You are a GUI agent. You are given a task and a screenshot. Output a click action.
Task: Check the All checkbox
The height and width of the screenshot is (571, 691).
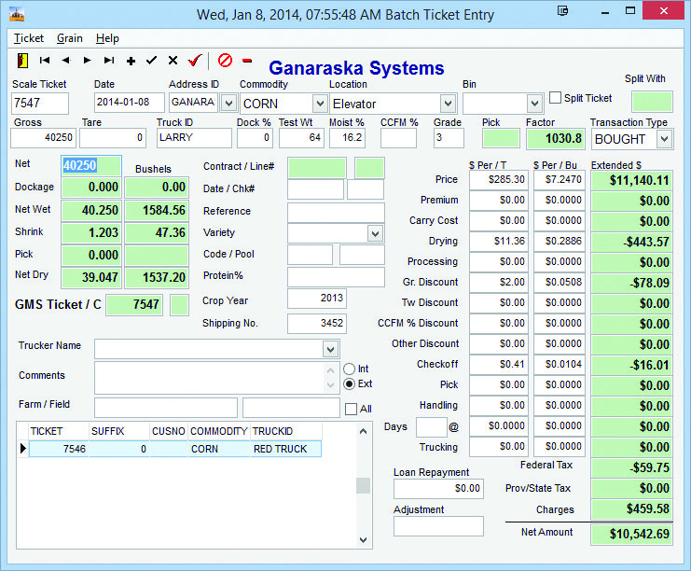[351, 409]
